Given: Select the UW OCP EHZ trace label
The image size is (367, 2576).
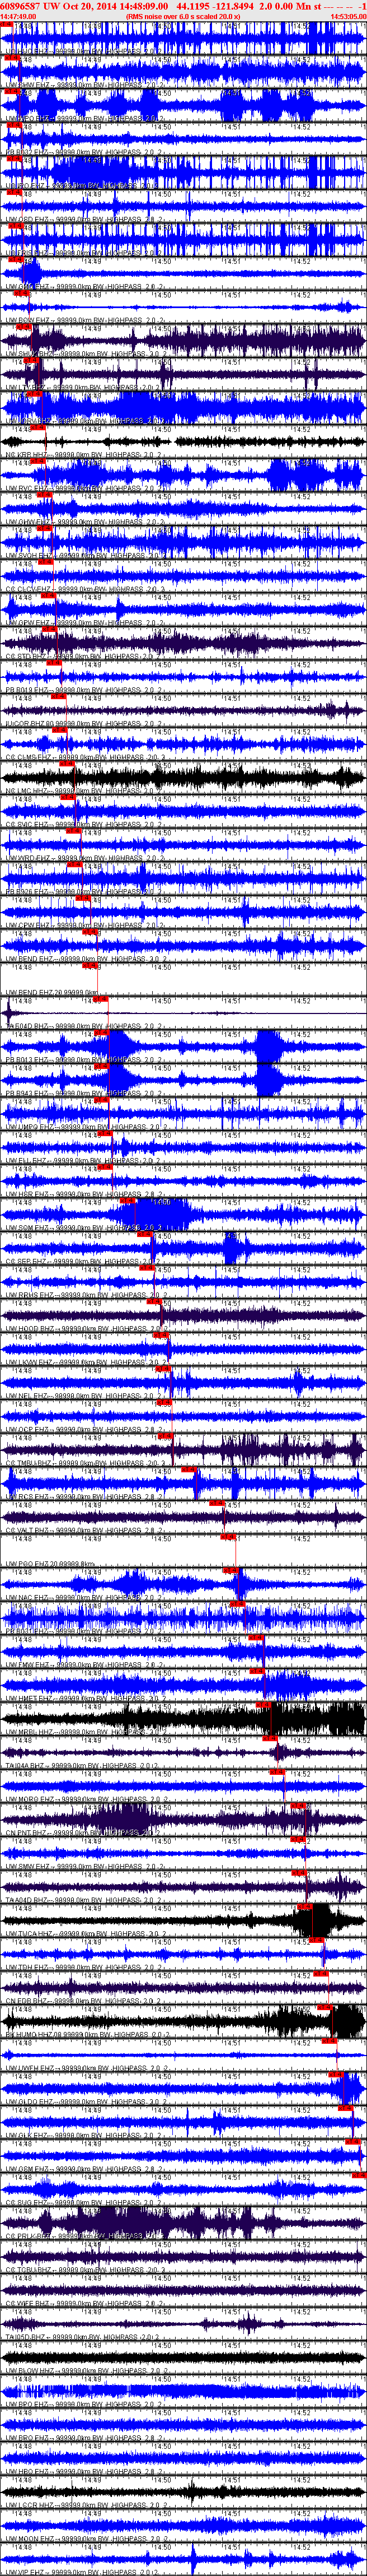Looking at the screenshot, I should pos(86,1429).
